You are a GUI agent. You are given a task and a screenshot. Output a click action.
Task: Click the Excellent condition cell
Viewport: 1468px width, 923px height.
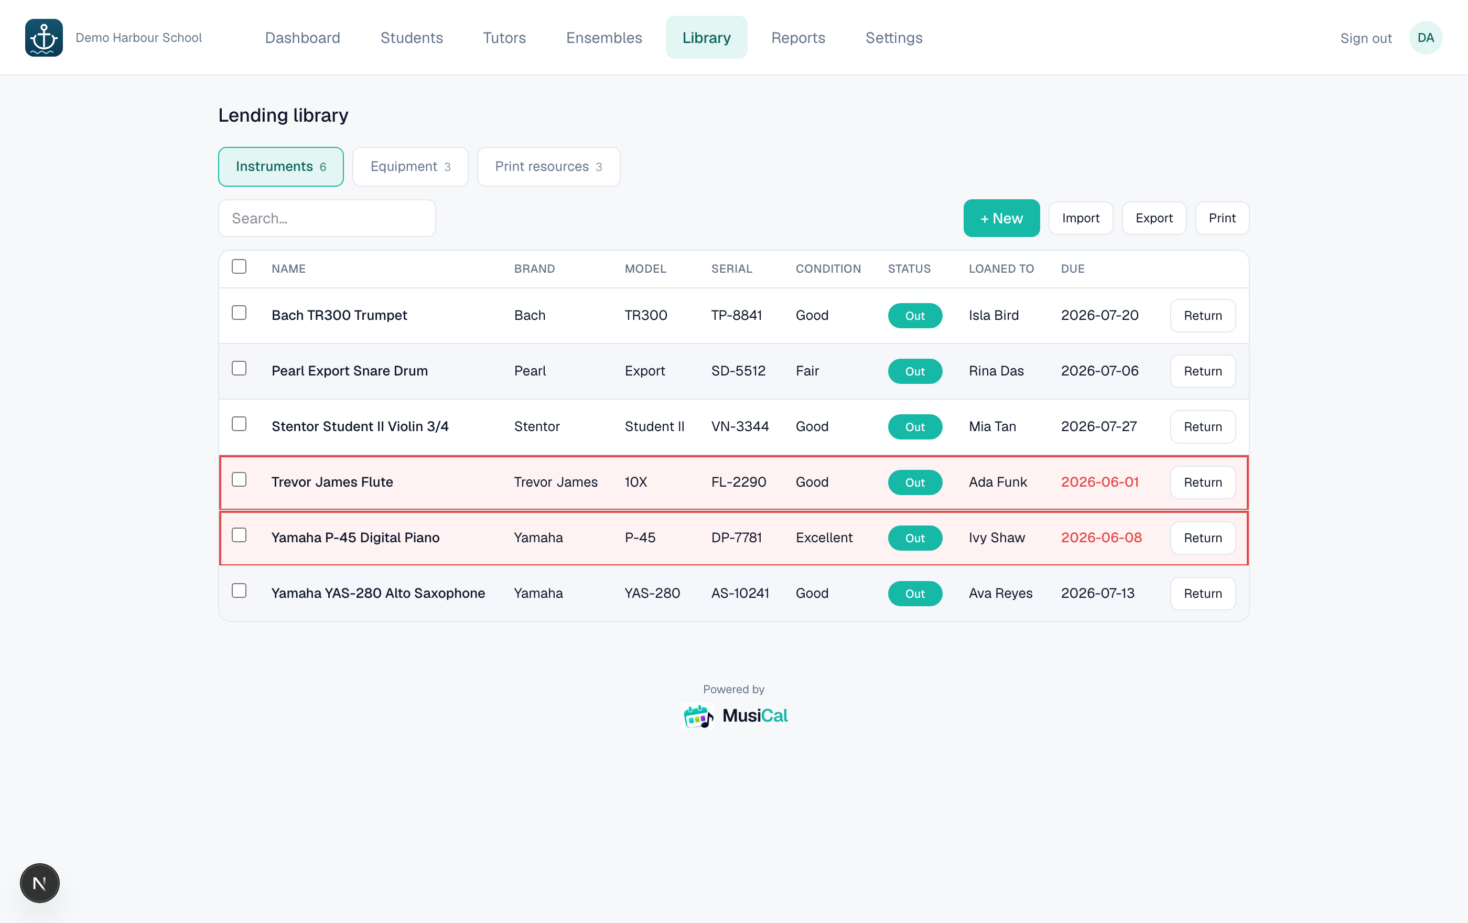pos(824,537)
